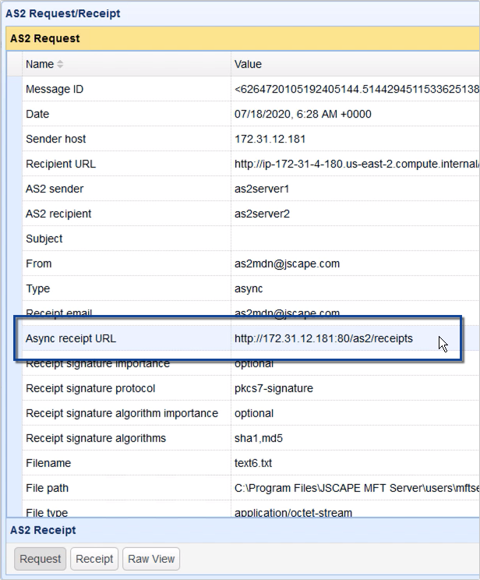Expand the AS2 Receipt section
Viewport: 480px width, 580px height.
[x=43, y=530]
